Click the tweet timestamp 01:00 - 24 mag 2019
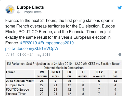127x97 pixels. pos(34,54)
